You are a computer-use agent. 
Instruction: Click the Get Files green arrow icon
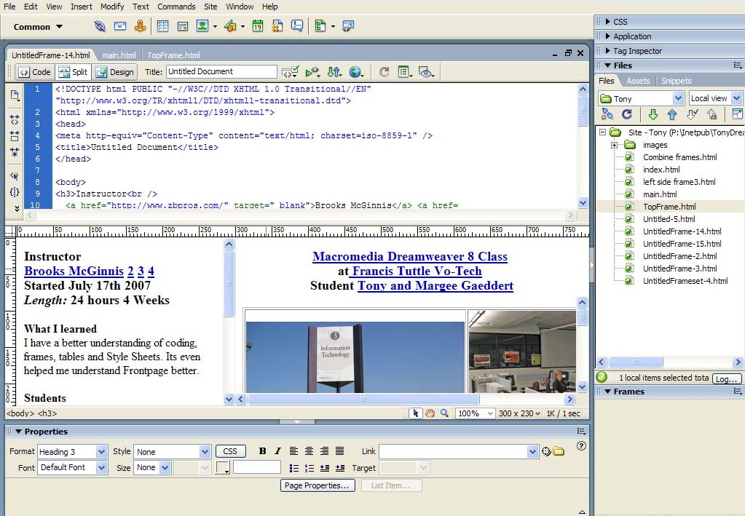point(652,114)
